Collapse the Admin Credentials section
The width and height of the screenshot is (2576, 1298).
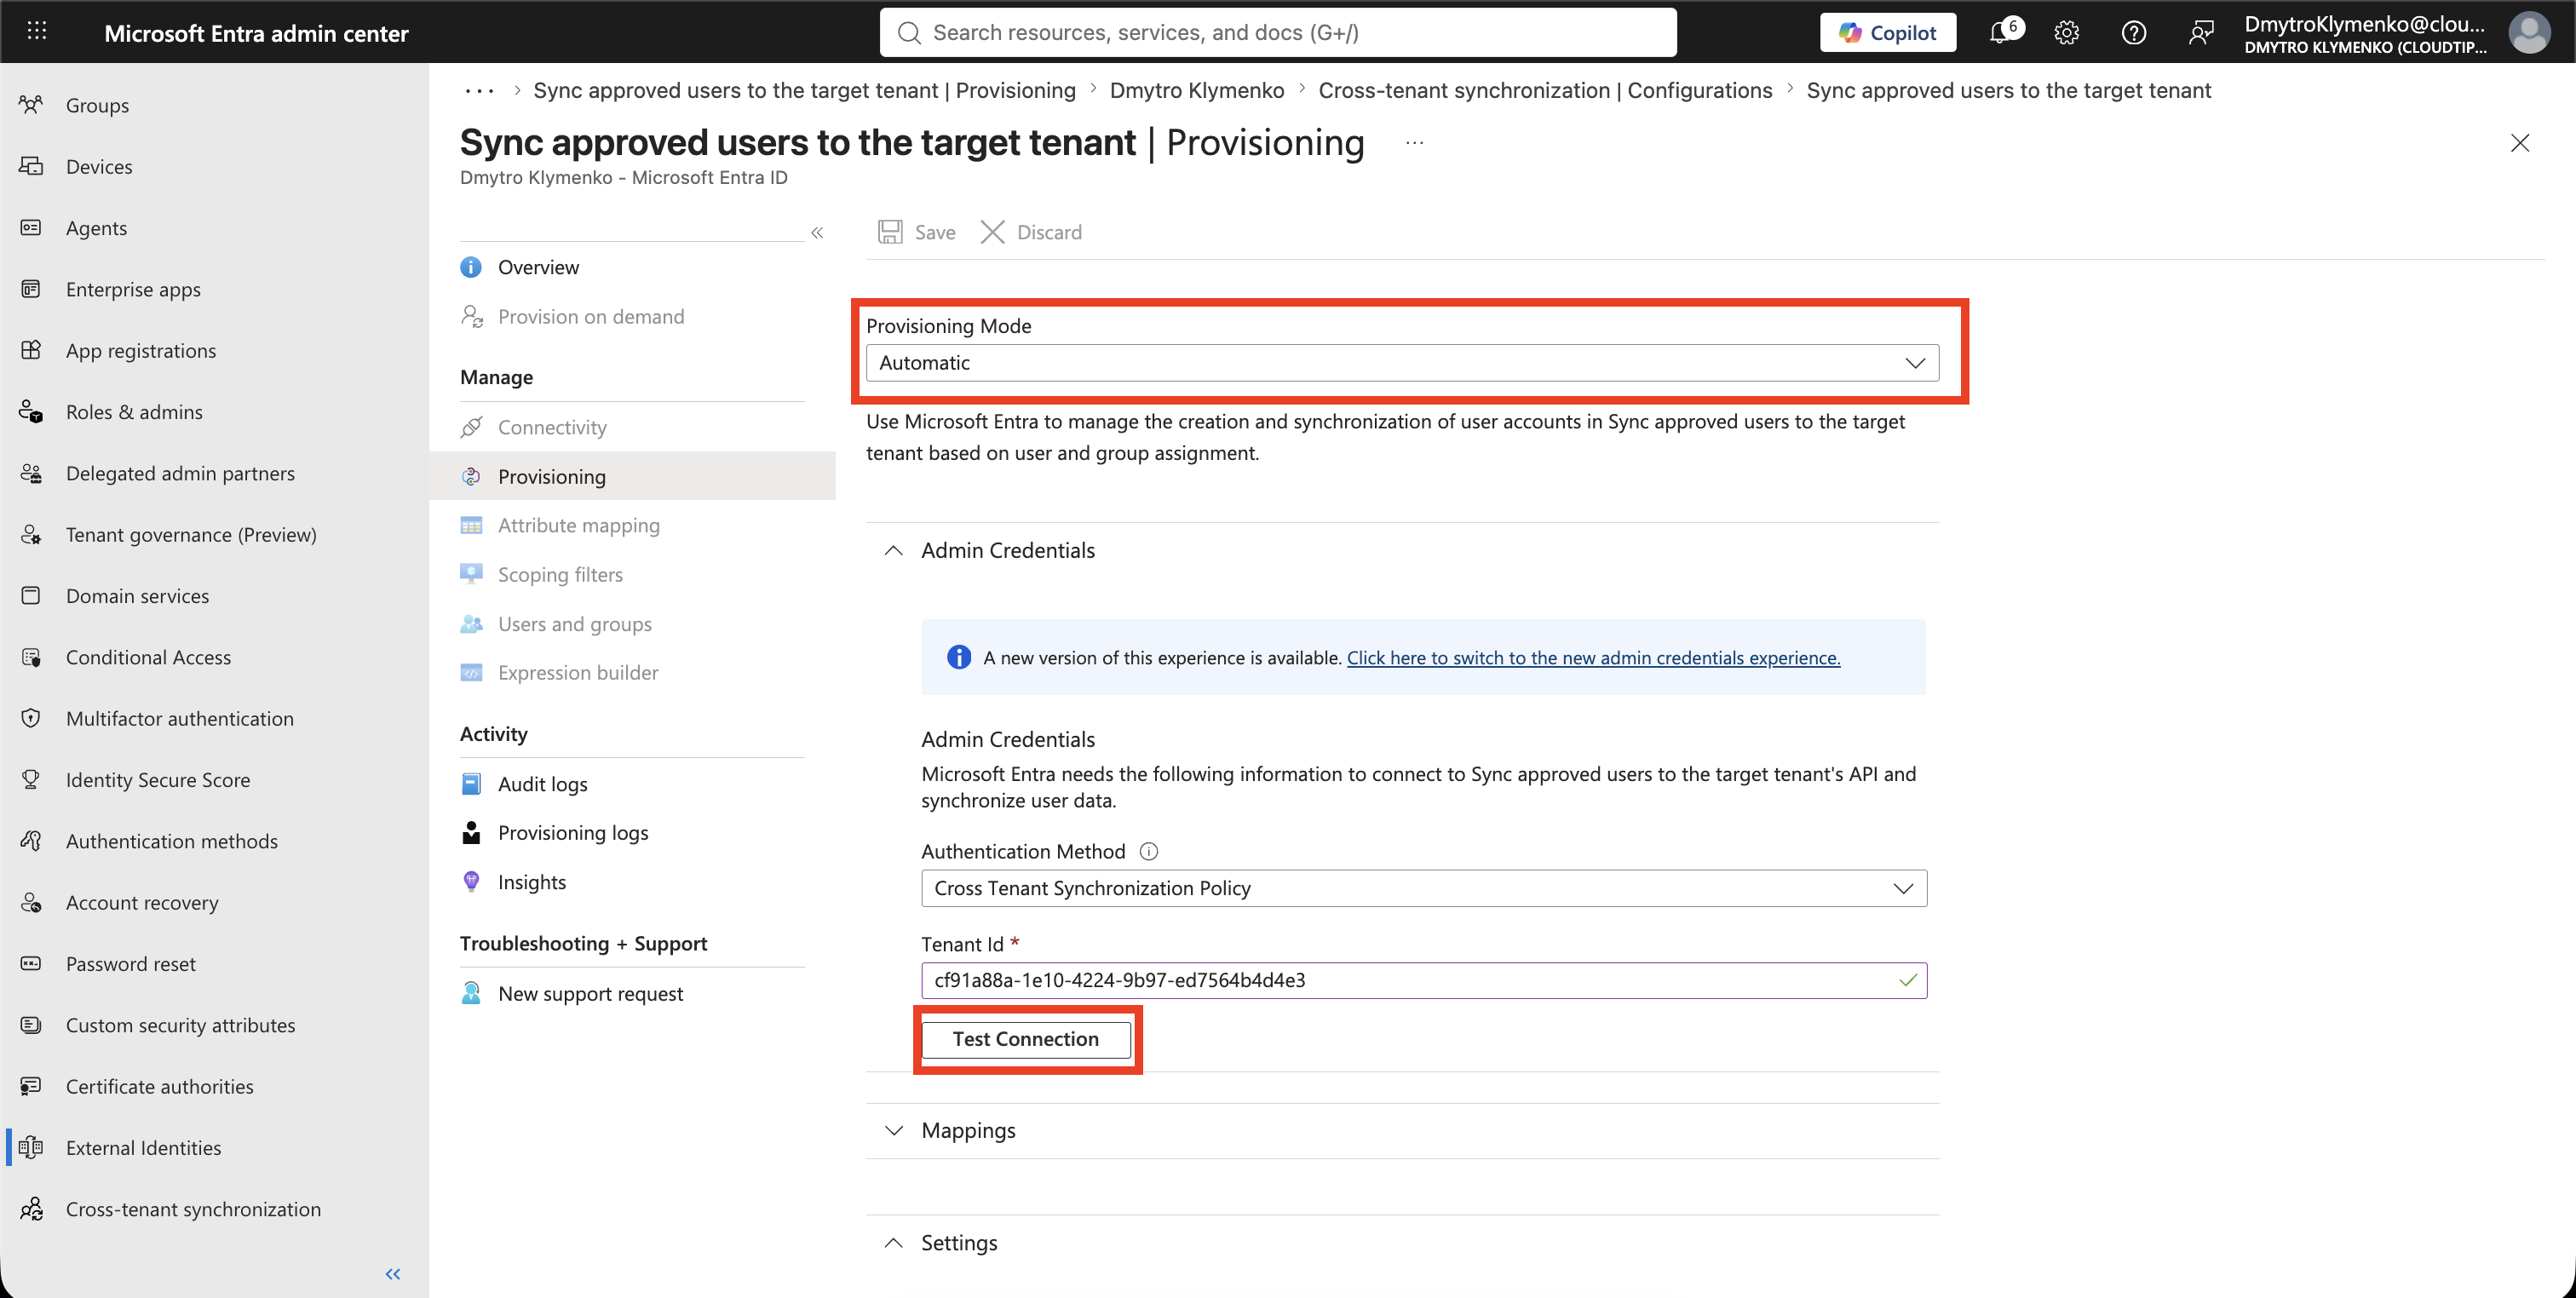tap(894, 550)
